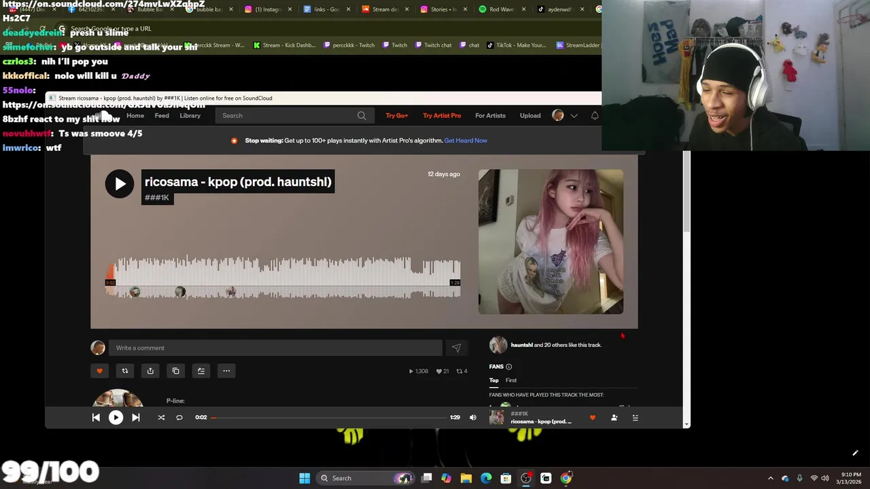Toggle shuffle in the player bar
This screenshot has width=870, height=489.
(161, 418)
